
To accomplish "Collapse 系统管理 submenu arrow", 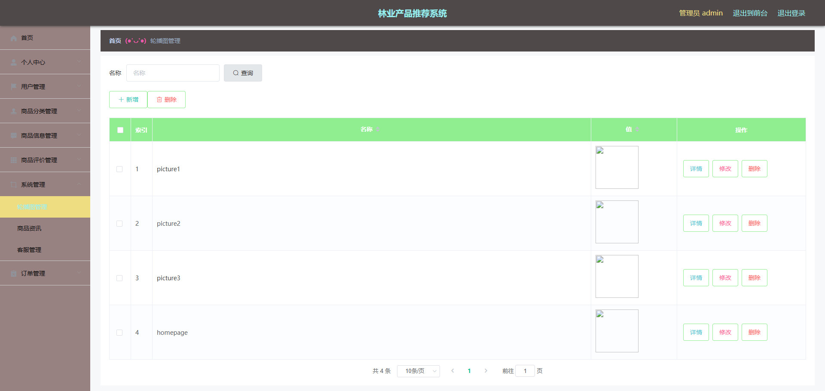I will 79,185.
